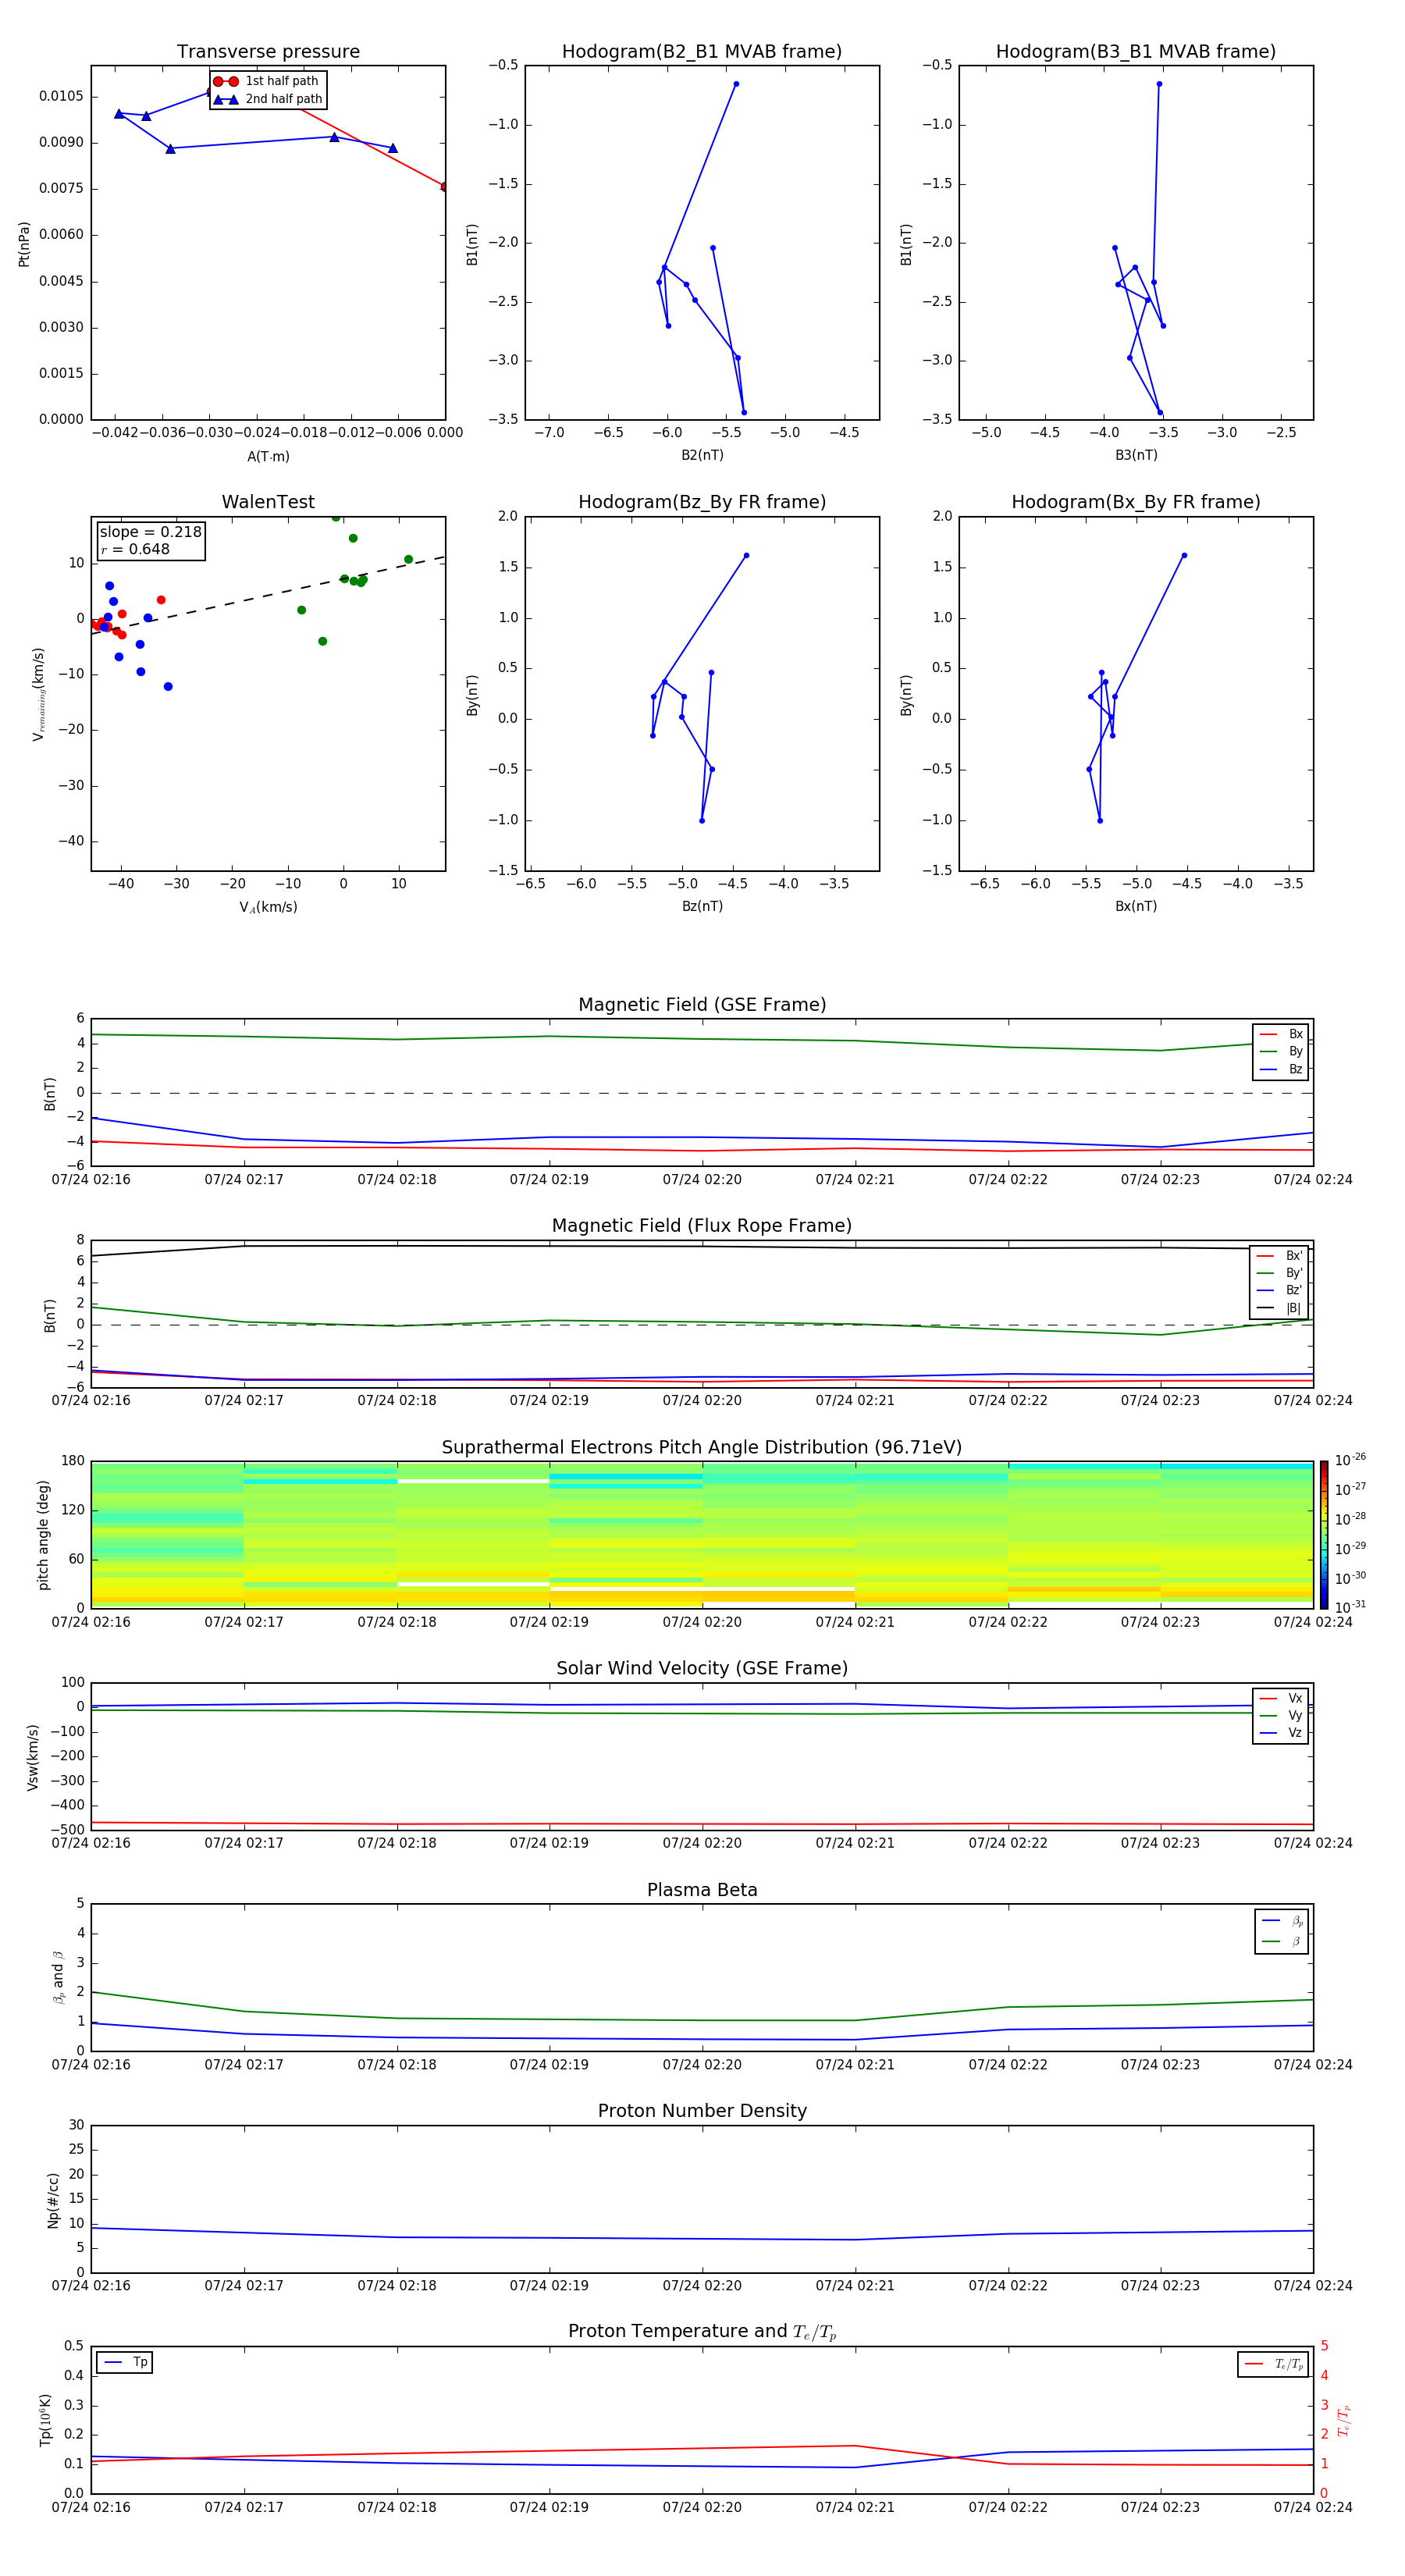Image resolution: width=1405 pixels, height=2576 pixels.
Task: Click the "Tp(10^6K)" y-axis label
Action: pos(45,2420)
